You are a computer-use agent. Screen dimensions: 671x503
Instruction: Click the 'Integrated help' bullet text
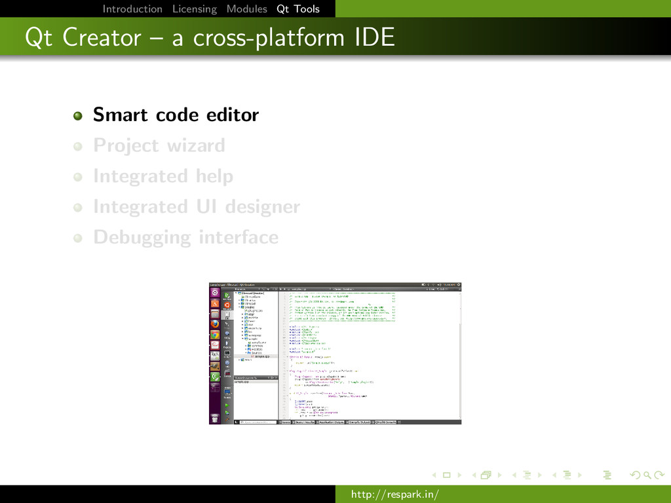tap(163, 176)
